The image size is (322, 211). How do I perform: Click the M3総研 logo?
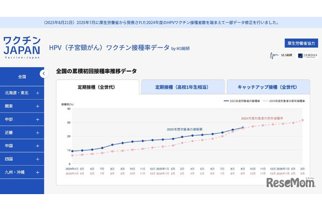(280, 55)
